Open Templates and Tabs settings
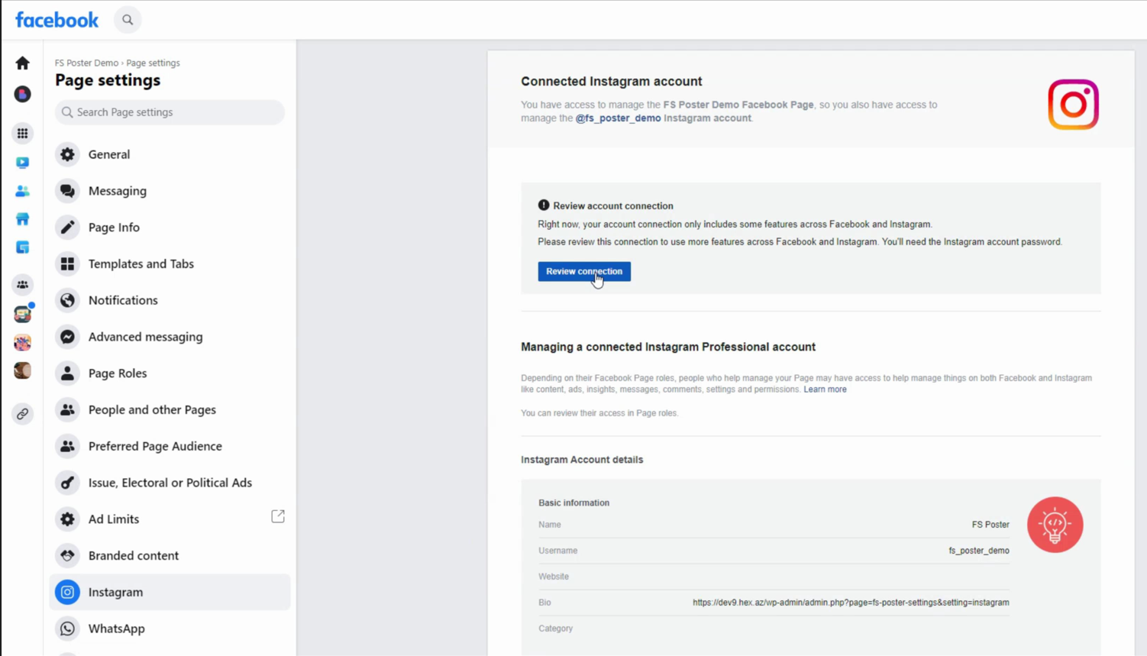1147x656 pixels. (170, 263)
